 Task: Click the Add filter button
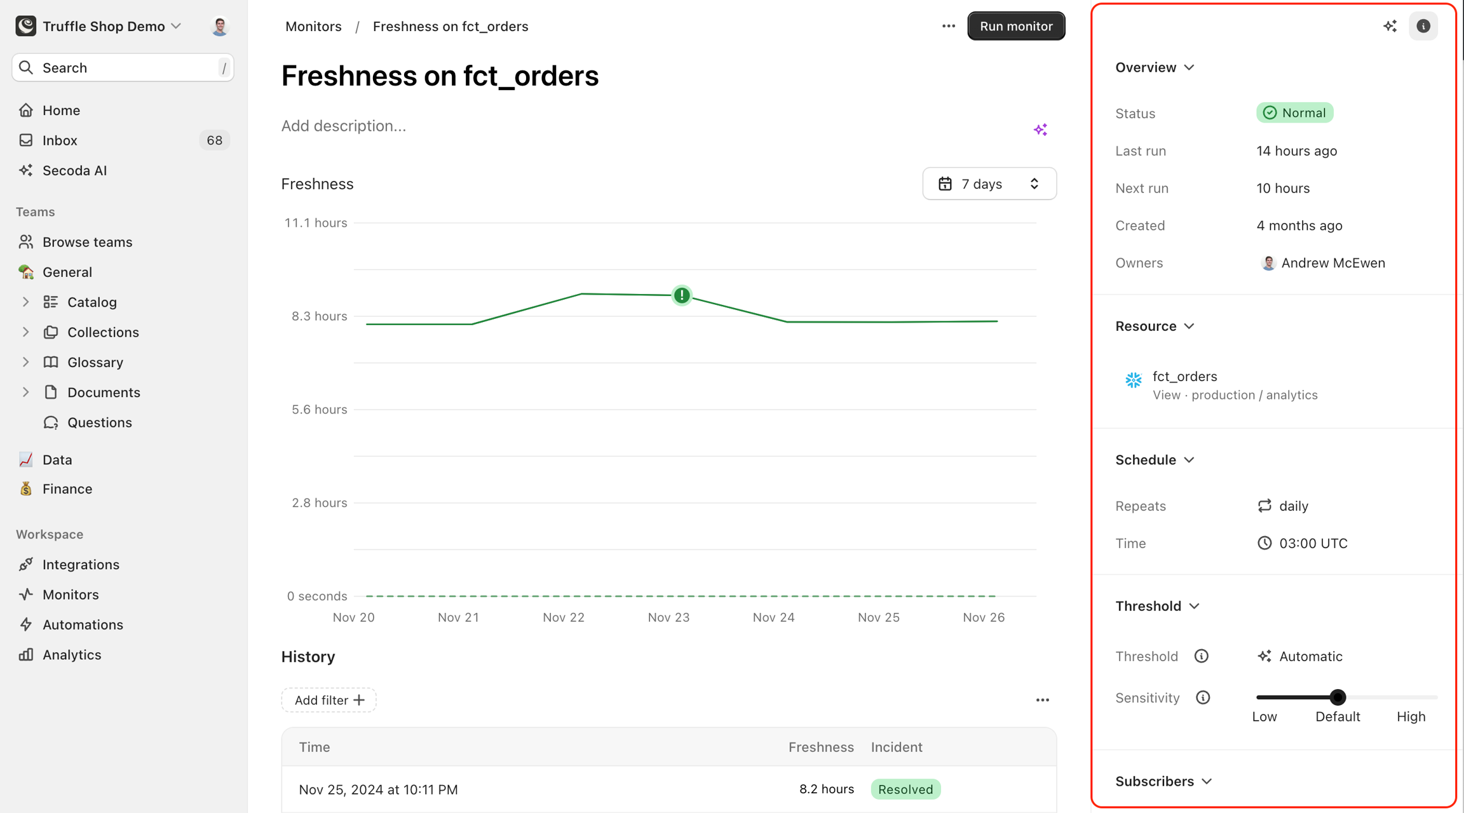coord(329,700)
